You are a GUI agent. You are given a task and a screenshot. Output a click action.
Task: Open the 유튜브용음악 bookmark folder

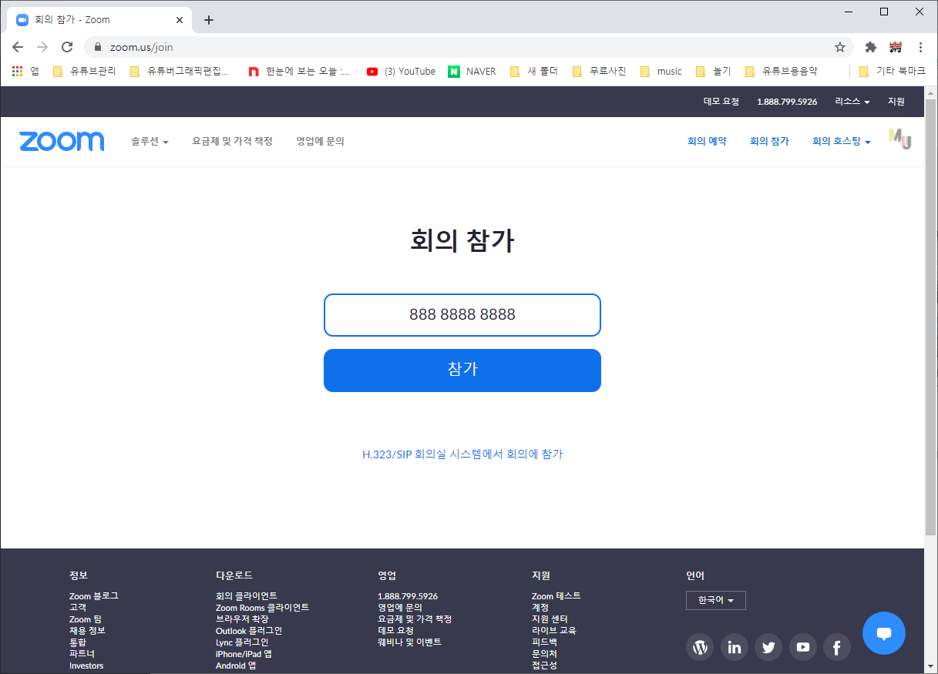point(781,72)
